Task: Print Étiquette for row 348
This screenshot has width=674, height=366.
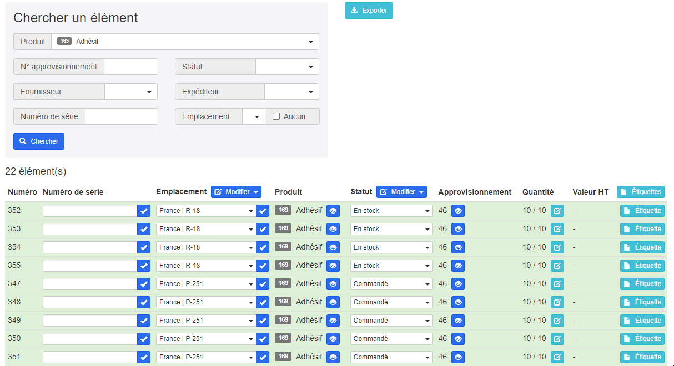Action: pyautogui.click(x=642, y=302)
